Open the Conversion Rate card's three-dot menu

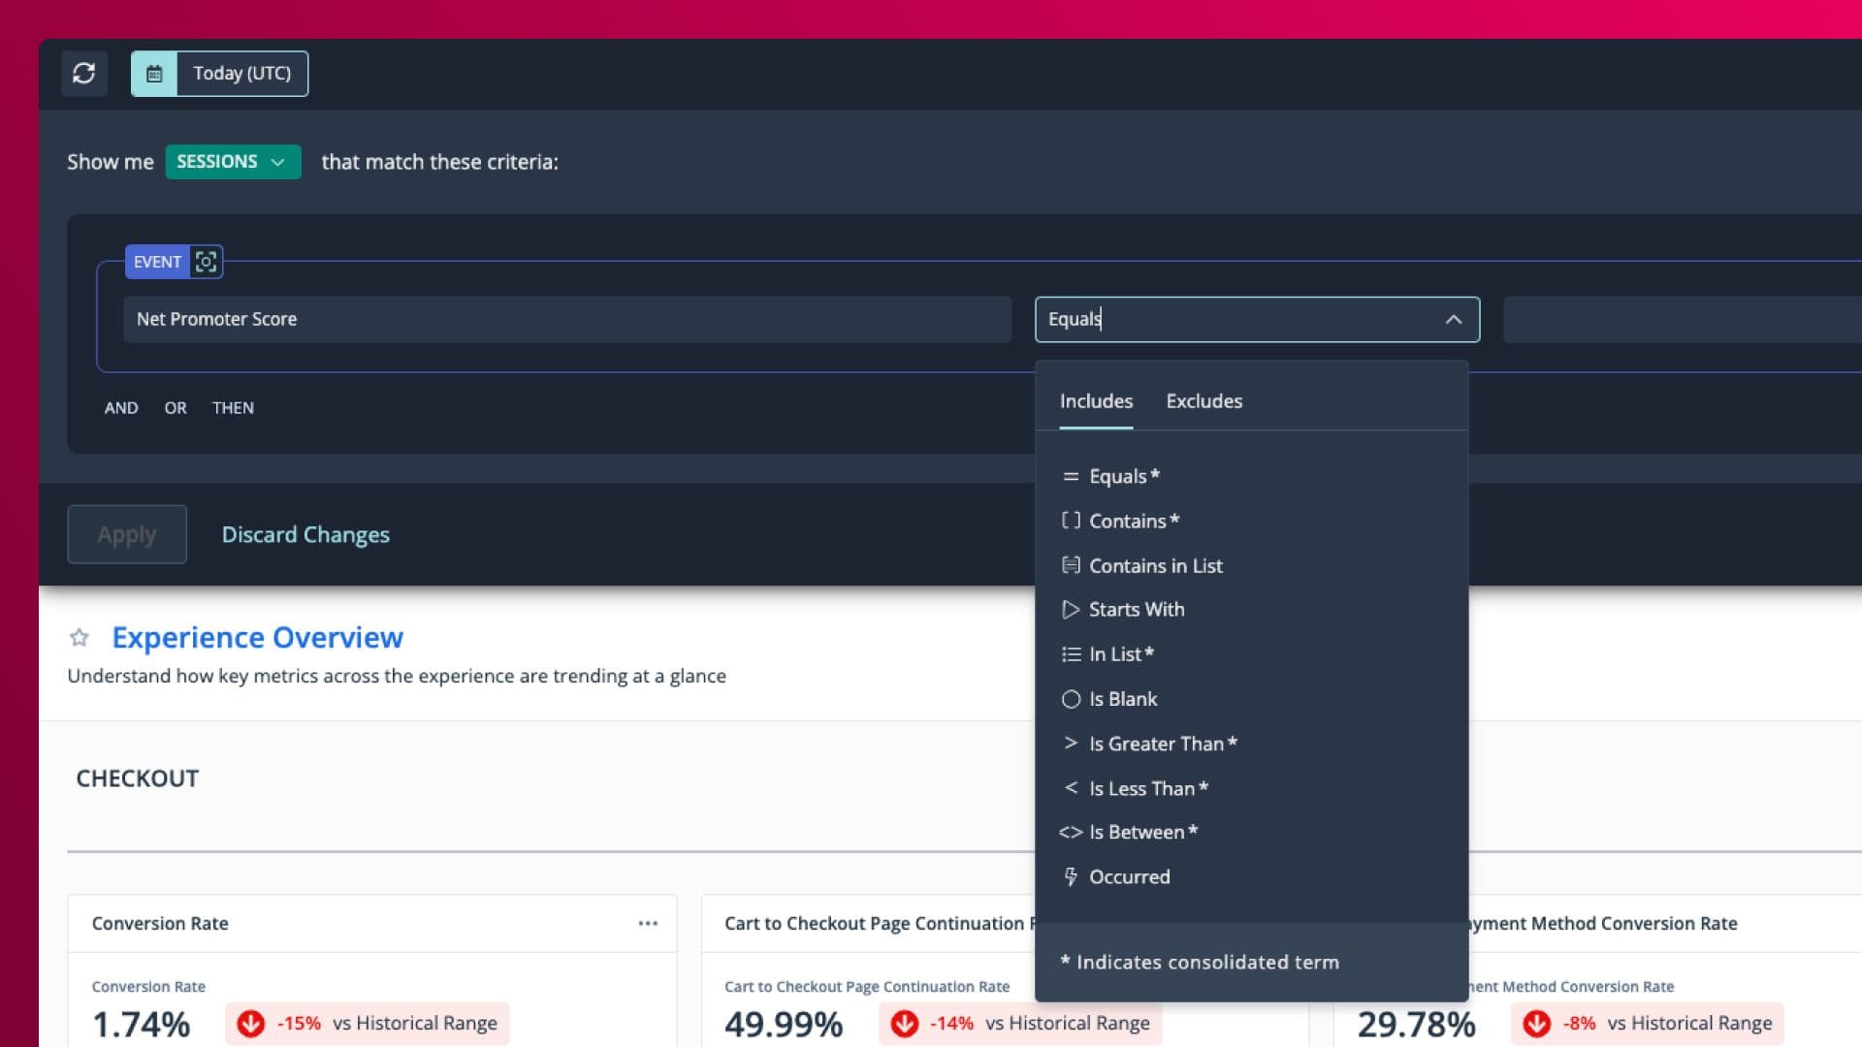pos(648,924)
